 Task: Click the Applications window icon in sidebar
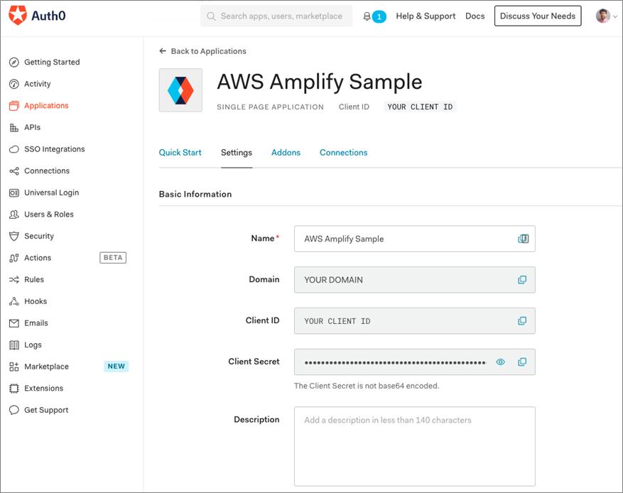(14, 106)
